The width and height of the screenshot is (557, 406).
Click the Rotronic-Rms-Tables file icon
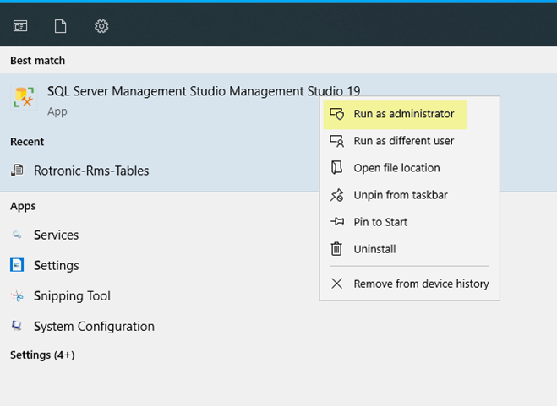[x=17, y=170]
